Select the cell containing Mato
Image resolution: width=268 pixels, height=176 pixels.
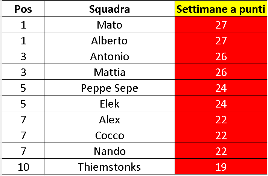pyautogui.click(x=110, y=25)
